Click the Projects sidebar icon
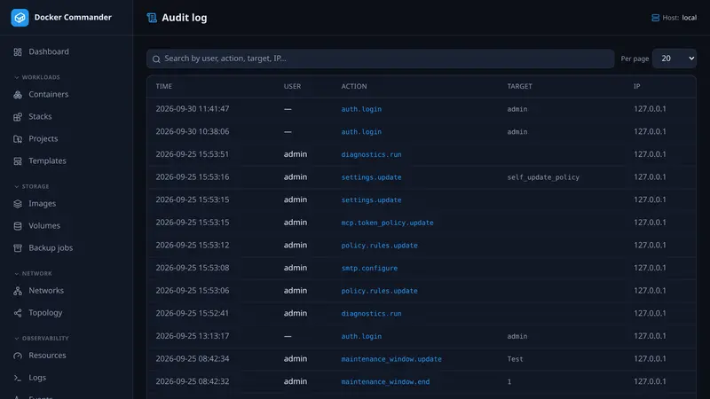This screenshot has width=710, height=399. click(x=18, y=139)
